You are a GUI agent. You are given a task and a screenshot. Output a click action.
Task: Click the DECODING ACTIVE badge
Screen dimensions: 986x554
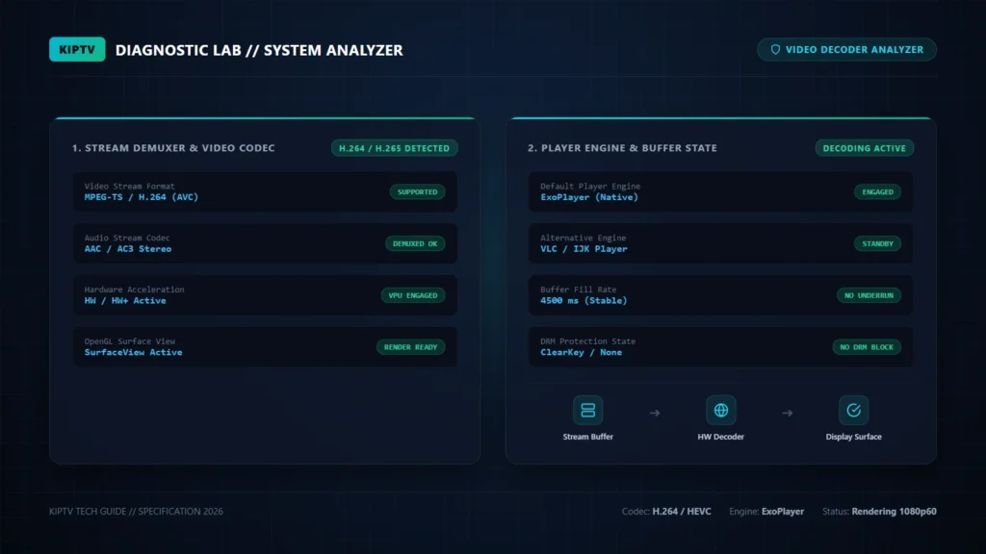click(x=864, y=148)
